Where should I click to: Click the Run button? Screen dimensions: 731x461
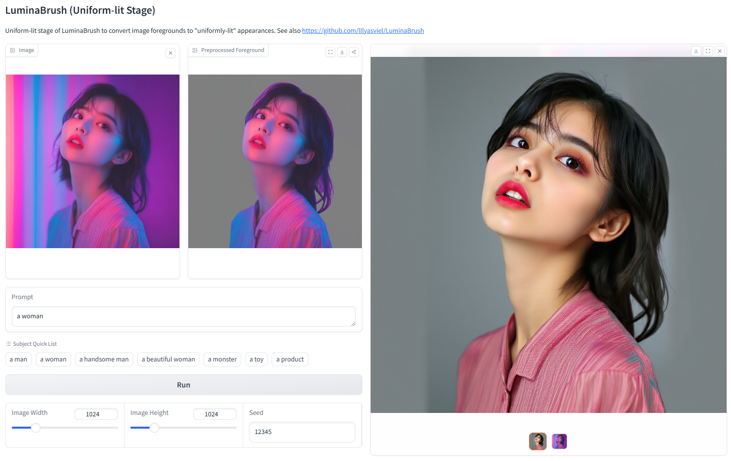[x=184, y=385]
